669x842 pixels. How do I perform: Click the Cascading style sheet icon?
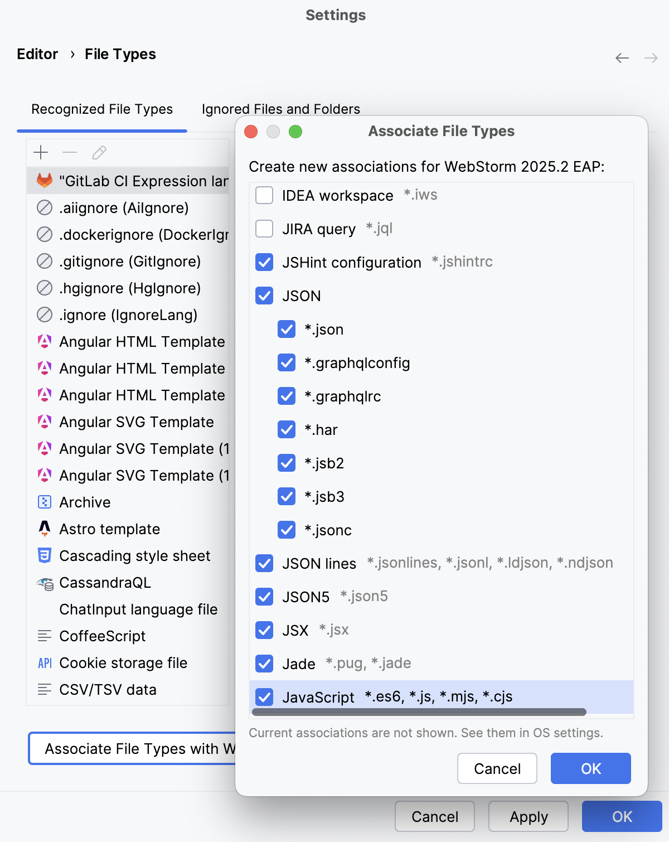tap(44, 555)
